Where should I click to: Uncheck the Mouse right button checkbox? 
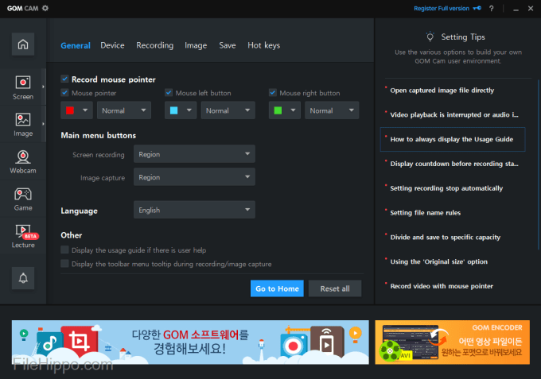(273, 92)
